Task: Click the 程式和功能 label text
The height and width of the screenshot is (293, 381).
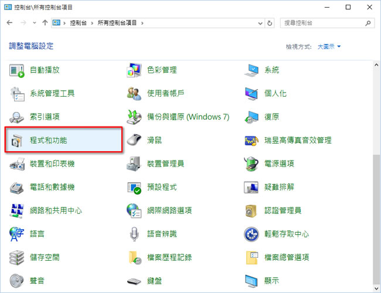Action: click(48, 141)
